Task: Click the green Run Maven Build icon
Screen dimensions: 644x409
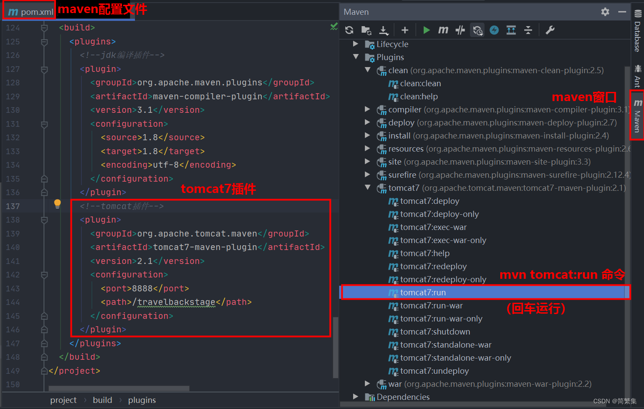Action: pyautogui.click(x=426, y=30)
